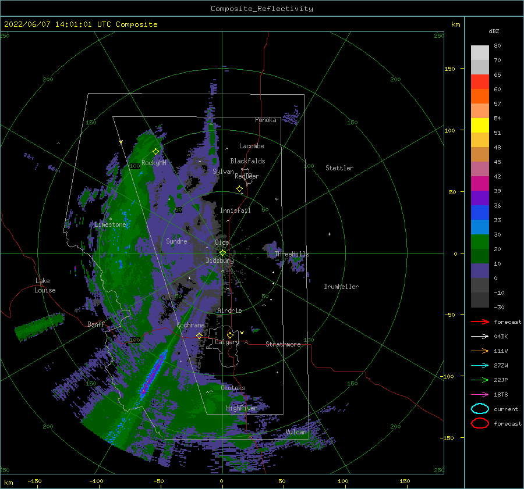The image size is (524, 489).
Task: Click yellow diamond marker beside RockyMH
Action: tap(155, 152)
